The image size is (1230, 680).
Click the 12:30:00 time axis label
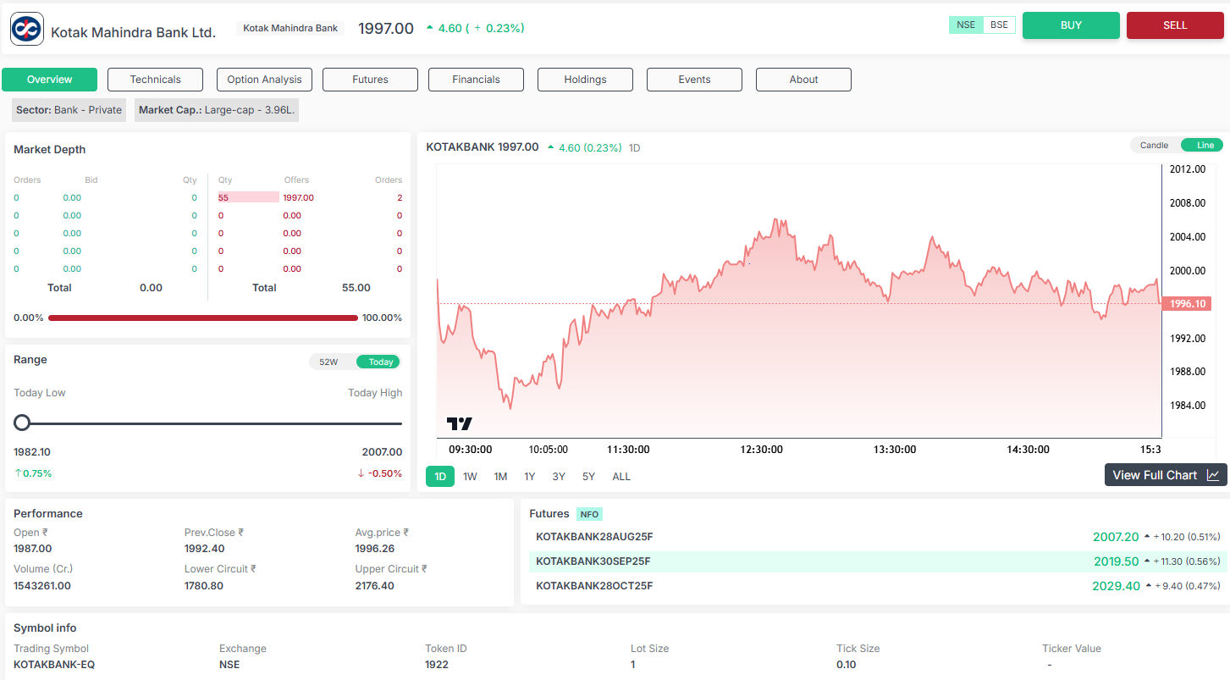click(x=761, y=450)
